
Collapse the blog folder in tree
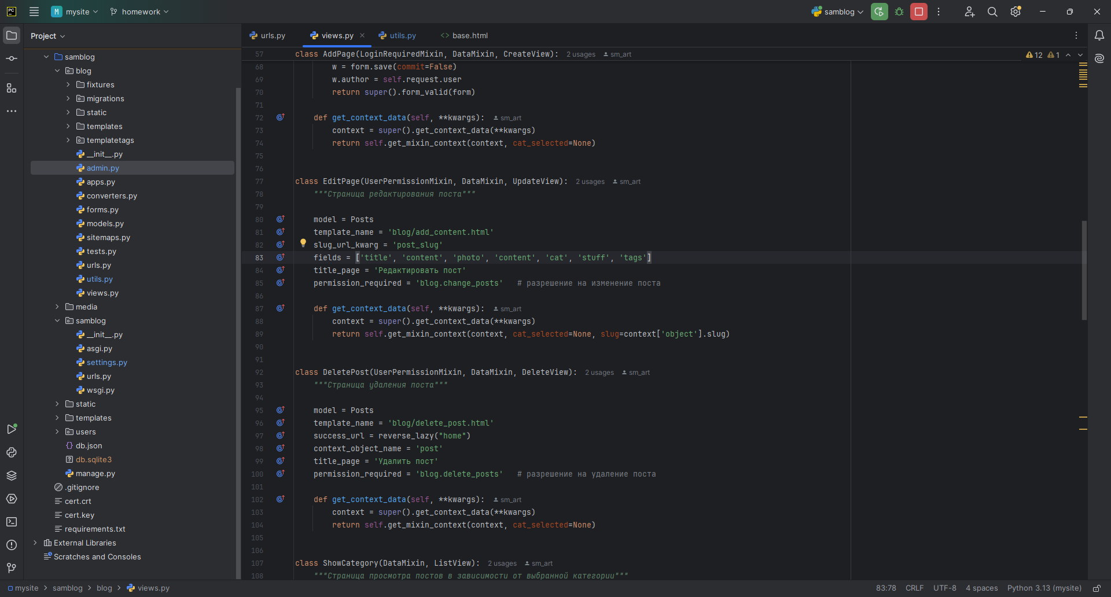click(x=57, y=71)
